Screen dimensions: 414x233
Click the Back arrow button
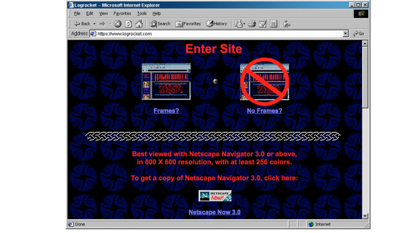(x=82, y=24)
